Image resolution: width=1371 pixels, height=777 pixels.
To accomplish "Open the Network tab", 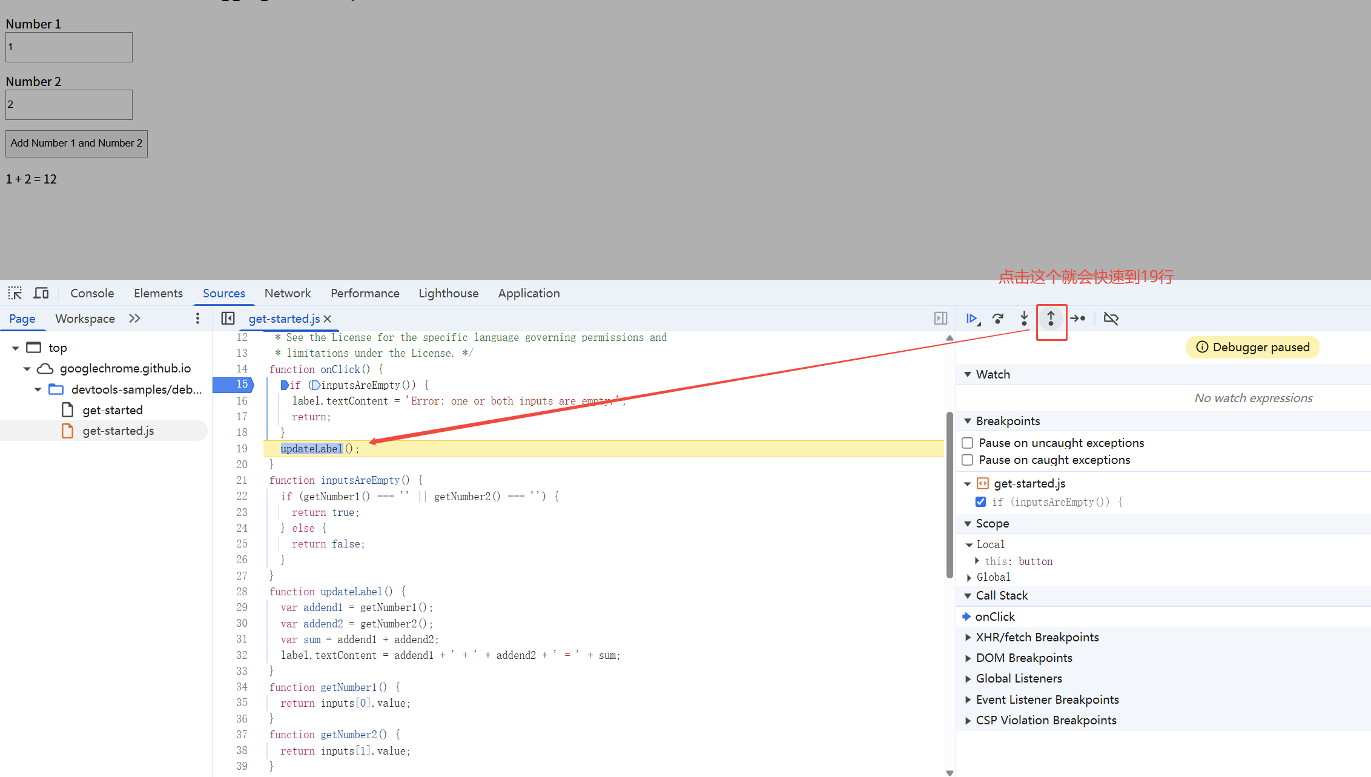I will click(287, 294).
